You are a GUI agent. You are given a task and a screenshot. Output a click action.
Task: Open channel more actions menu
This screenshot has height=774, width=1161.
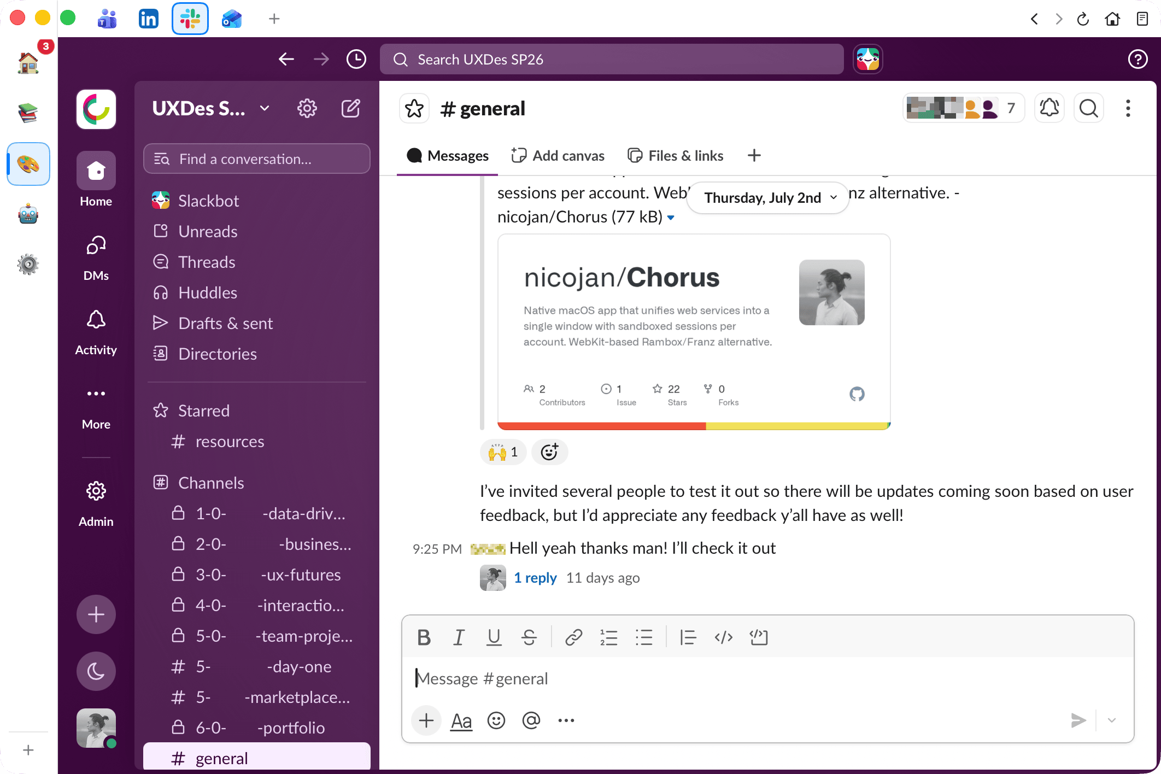point(1128,108)
